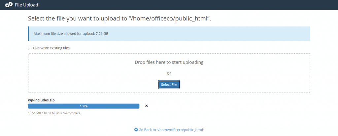Click the "Drop files here to start uploading" text
This screenshot has height=136, width=338.
click(169, 62)
